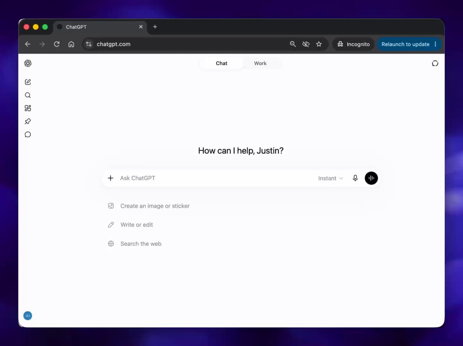
Task: Start dictation with the microphone icon
Action: (x=355, y=178)
